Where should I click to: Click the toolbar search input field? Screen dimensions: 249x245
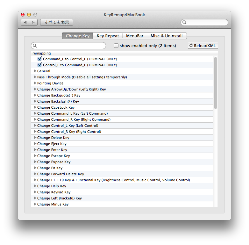tap(204, 22)
